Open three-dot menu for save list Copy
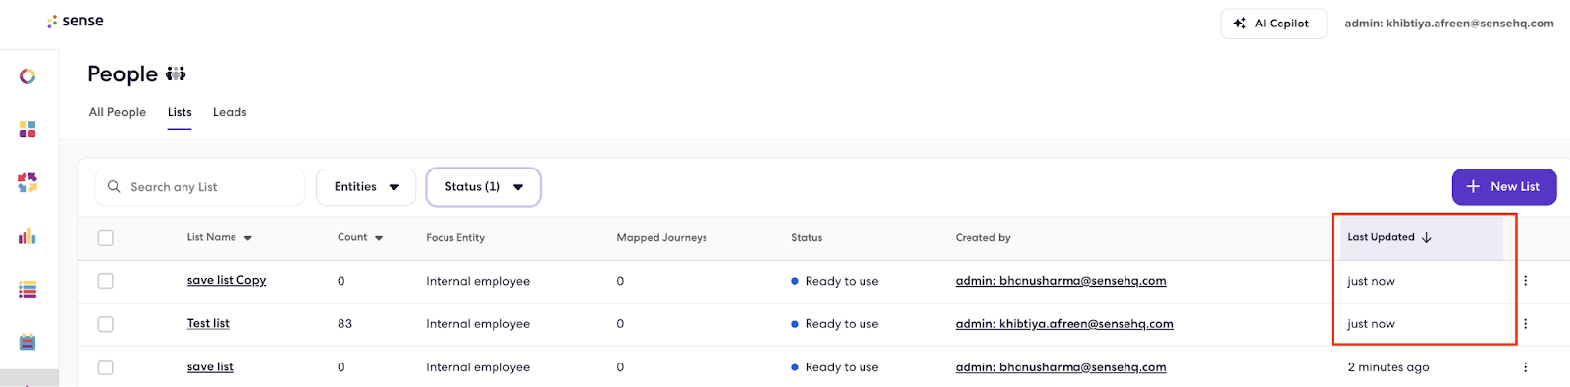This screenshot has width=1570, height=387. click(1525, 281)
